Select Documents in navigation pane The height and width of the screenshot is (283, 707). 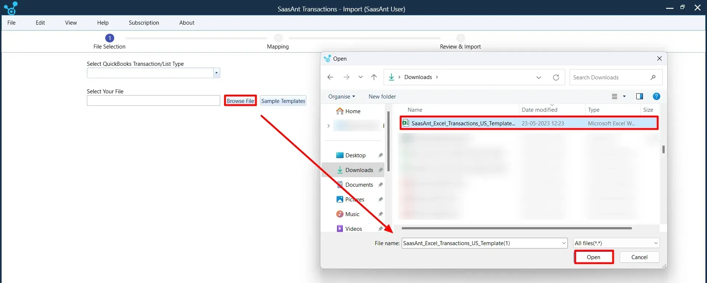pyautogui.click(x=359, y=185)
